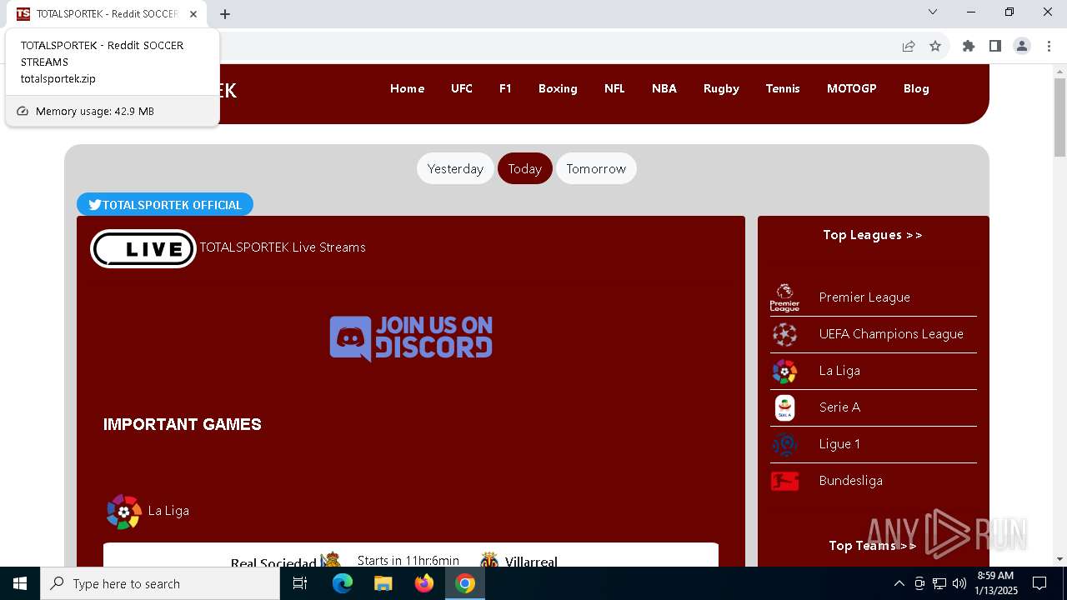Screen dimensions: 1067x600
Task: Open the Premier League link
Action: 864,297
